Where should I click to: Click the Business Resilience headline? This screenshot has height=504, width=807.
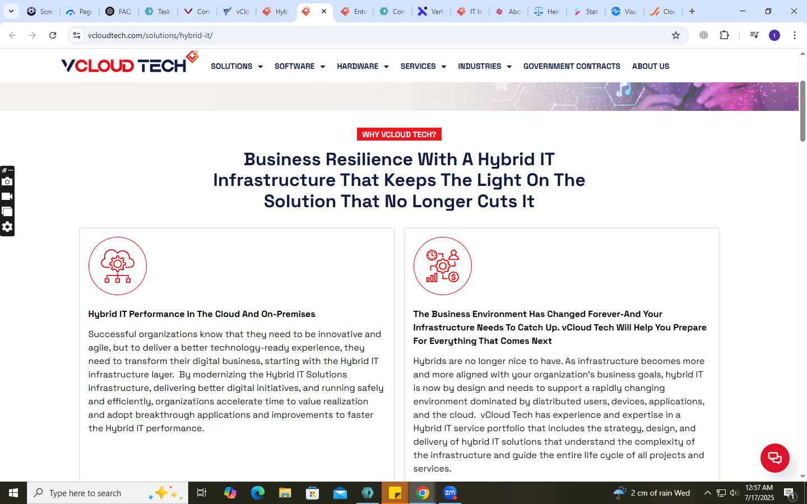coord(399,180)
